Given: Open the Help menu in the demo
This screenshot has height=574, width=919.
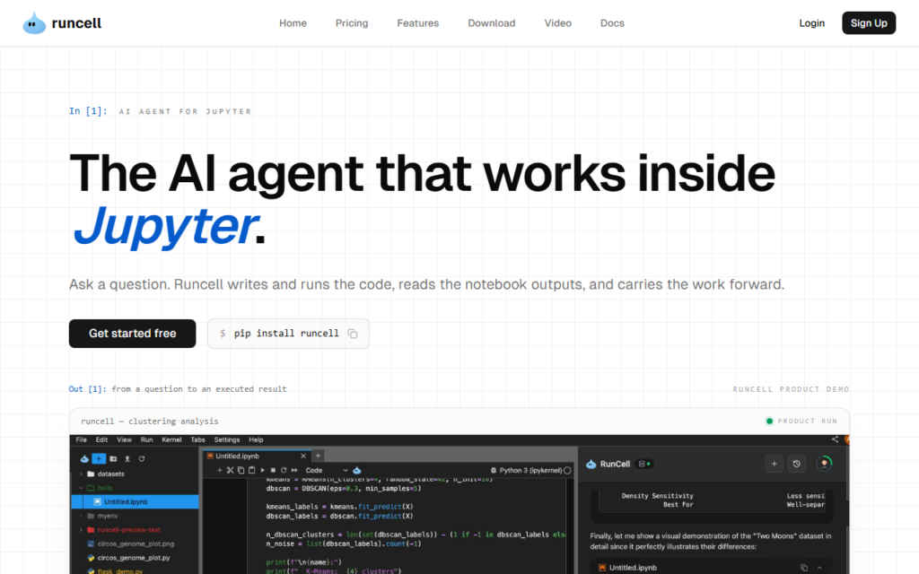Looking at the screenshot, I should pos(256,439).
